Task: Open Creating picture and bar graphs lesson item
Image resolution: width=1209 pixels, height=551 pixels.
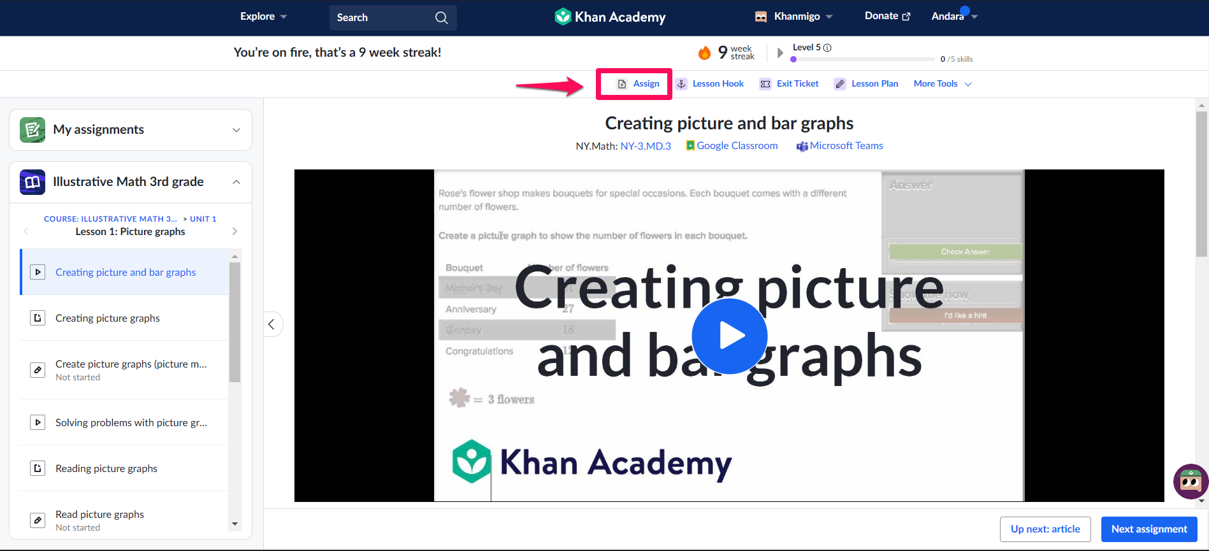Action: click(x=125, y=272)
